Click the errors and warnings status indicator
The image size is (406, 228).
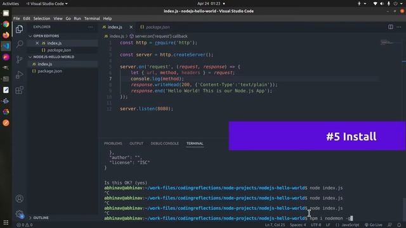pos(25,225)
